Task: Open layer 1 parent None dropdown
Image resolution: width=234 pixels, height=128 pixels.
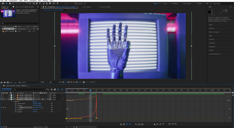Action: 57,95
